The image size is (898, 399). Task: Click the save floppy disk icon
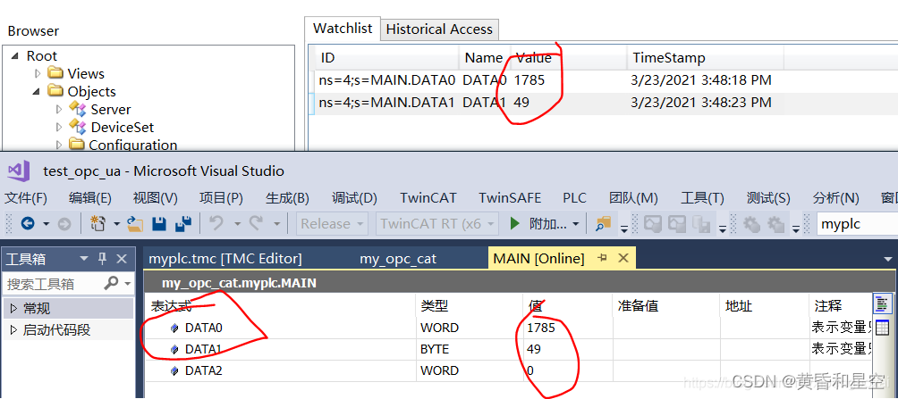pyautogui.click(x=159, y=224)
